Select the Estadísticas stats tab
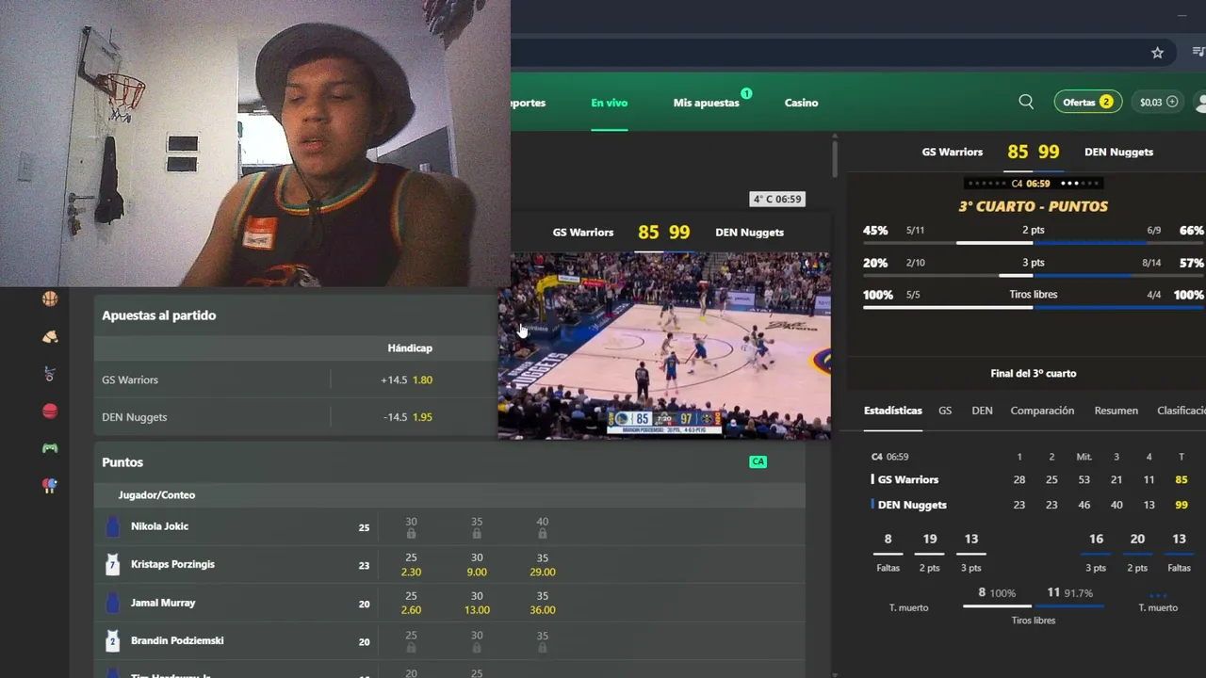The image size is (1206, 678). point(892,411)
